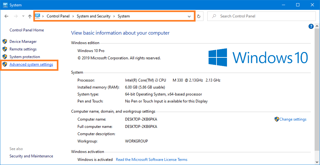
Task: Click shield icon beside System protection
Action: tap(5, 57)
